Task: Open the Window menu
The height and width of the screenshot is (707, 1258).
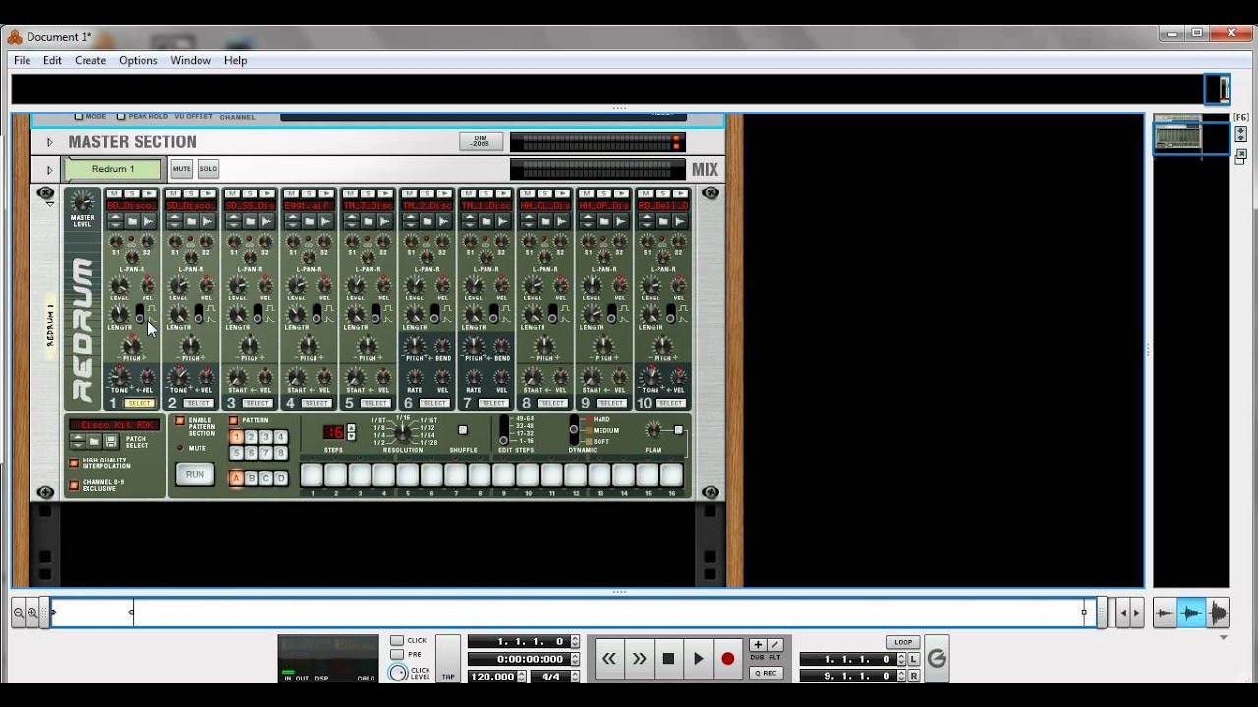Action: [x=191, y=60]
